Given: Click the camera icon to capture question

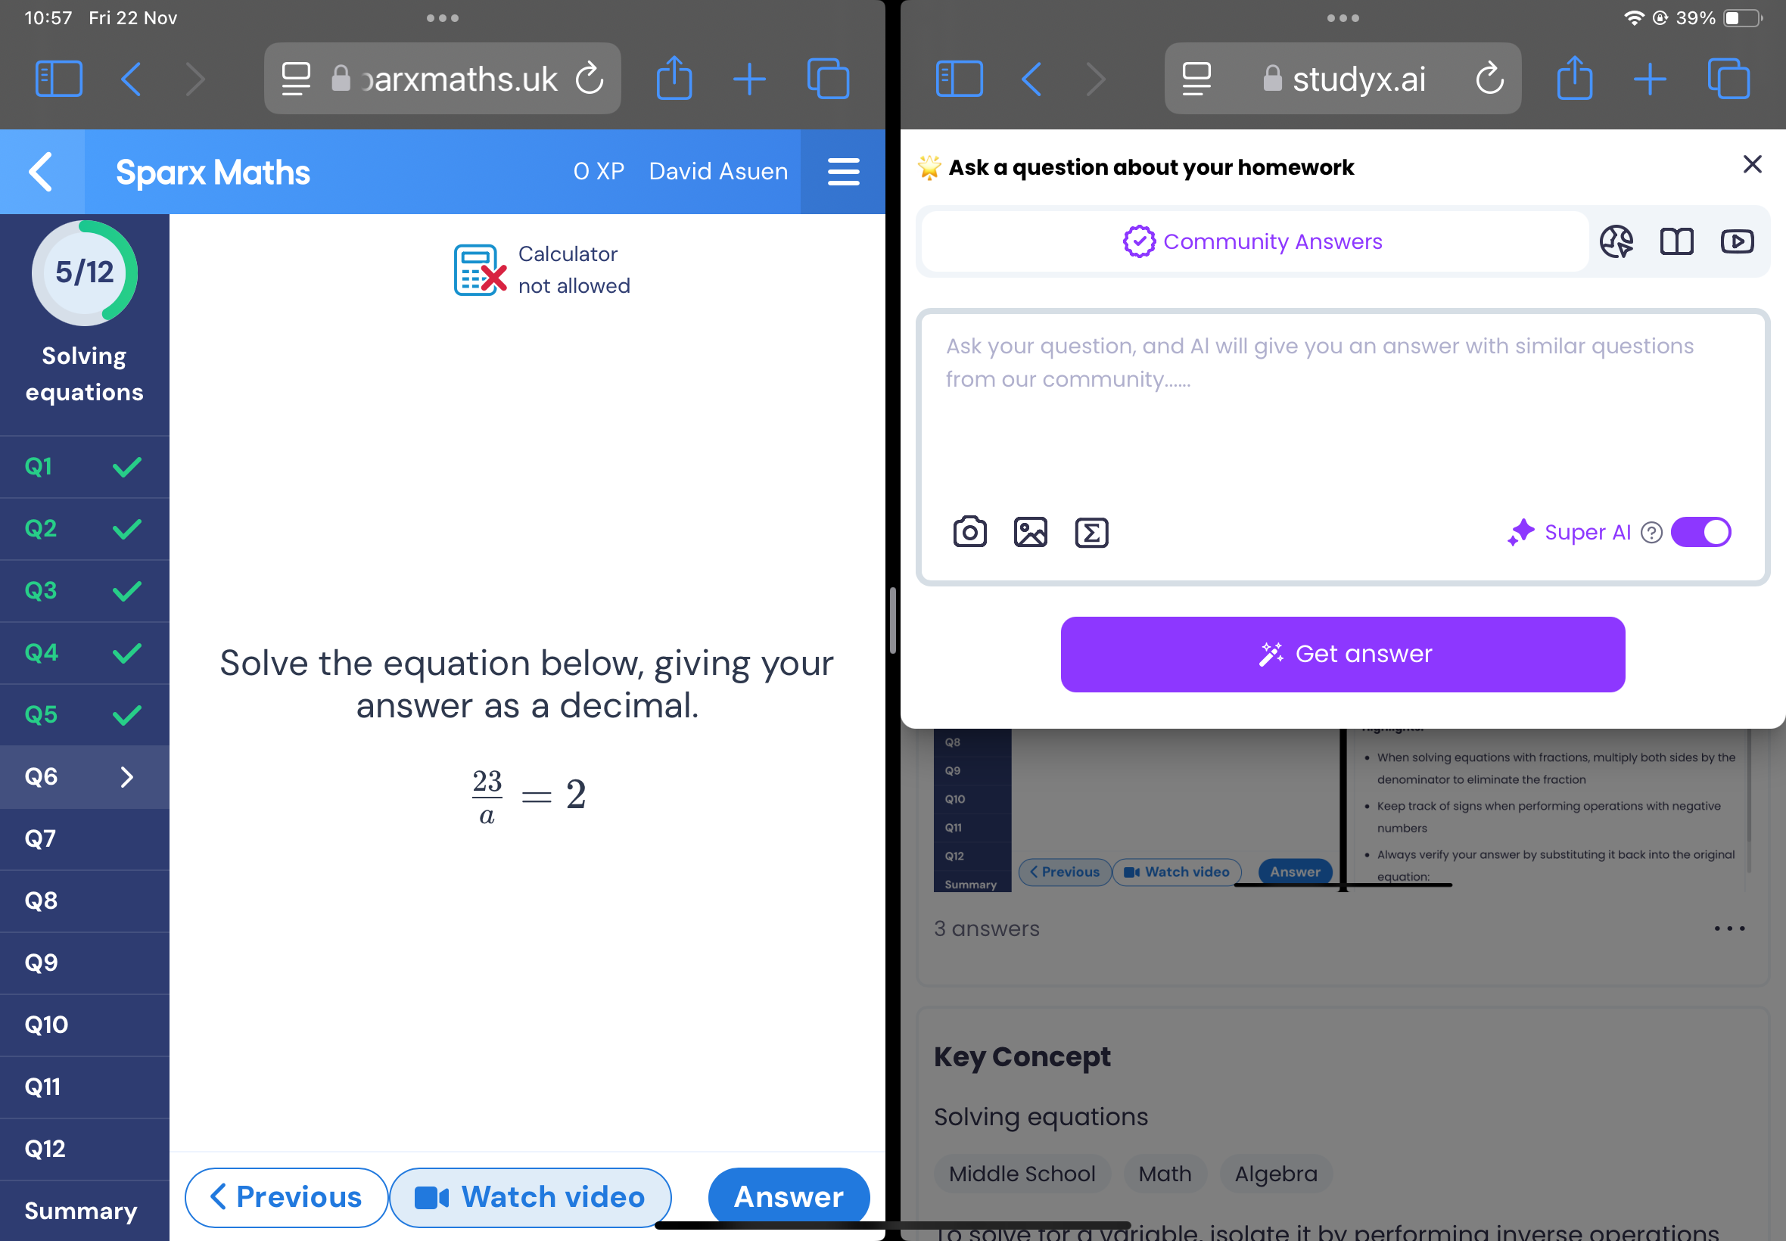Looking at the screenshot, I should click(x=970, y=532).
